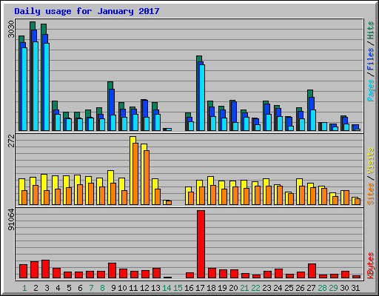The image size is (379, 296).
Task: Click day label 11 on the x-axis
Action: pyautogui.click(x=133, y=288)
